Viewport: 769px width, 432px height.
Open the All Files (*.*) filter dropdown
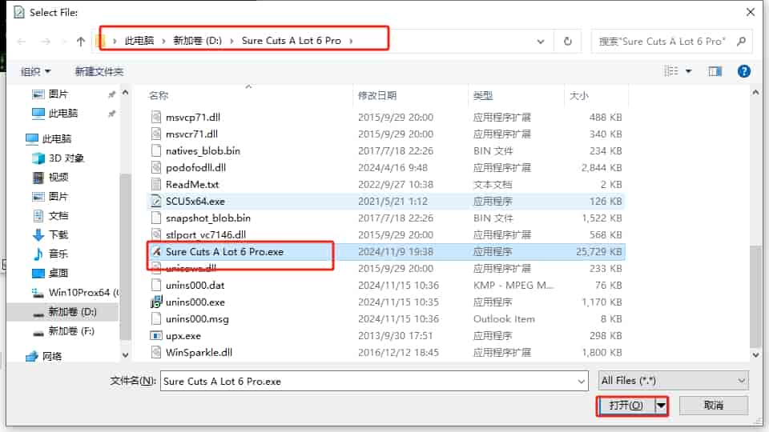[673, 381]
